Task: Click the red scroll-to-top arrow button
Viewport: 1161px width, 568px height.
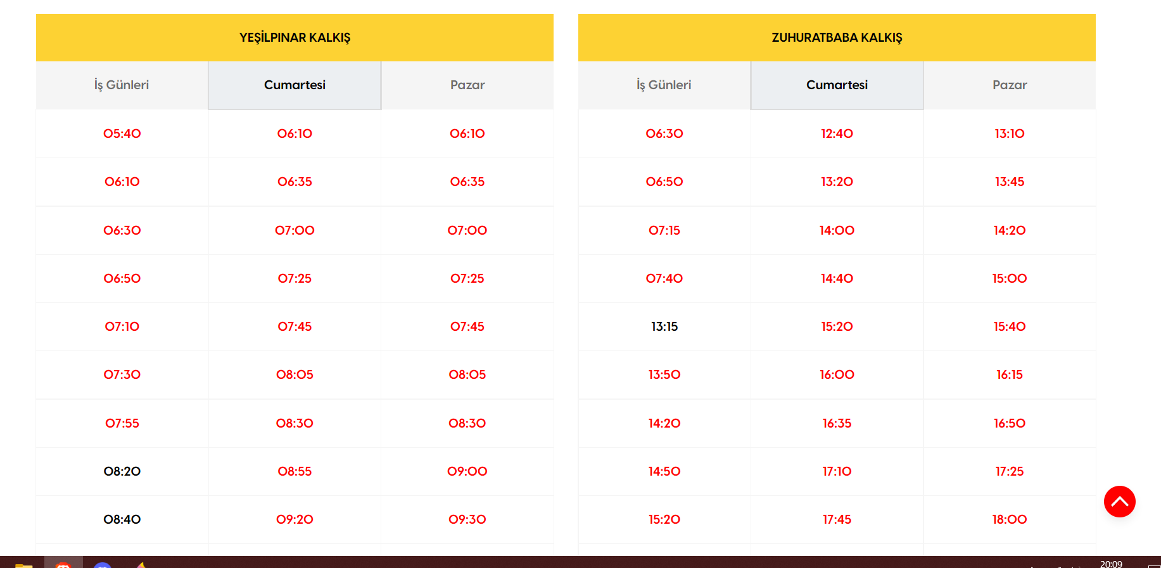Action: click(x=1119, y=502)
